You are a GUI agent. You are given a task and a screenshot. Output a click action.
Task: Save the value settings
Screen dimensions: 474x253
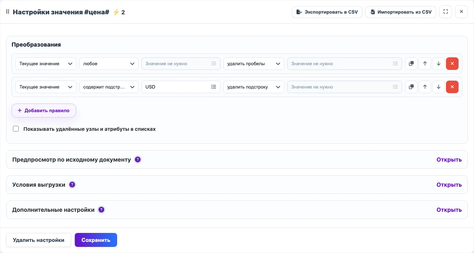tap(96, 240)
